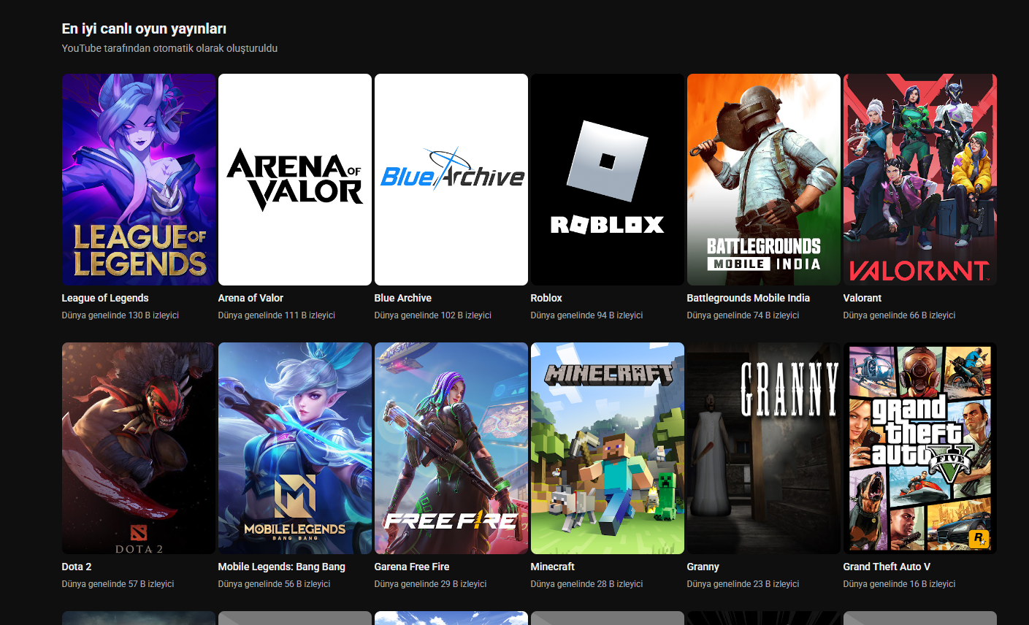Open the Blue Archive cover art
1029x625 pixels.
click(451, 180)
